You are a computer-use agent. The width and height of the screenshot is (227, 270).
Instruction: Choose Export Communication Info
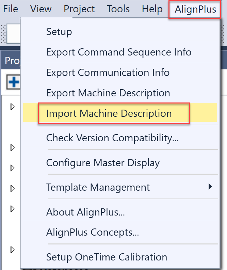point(108,73)
